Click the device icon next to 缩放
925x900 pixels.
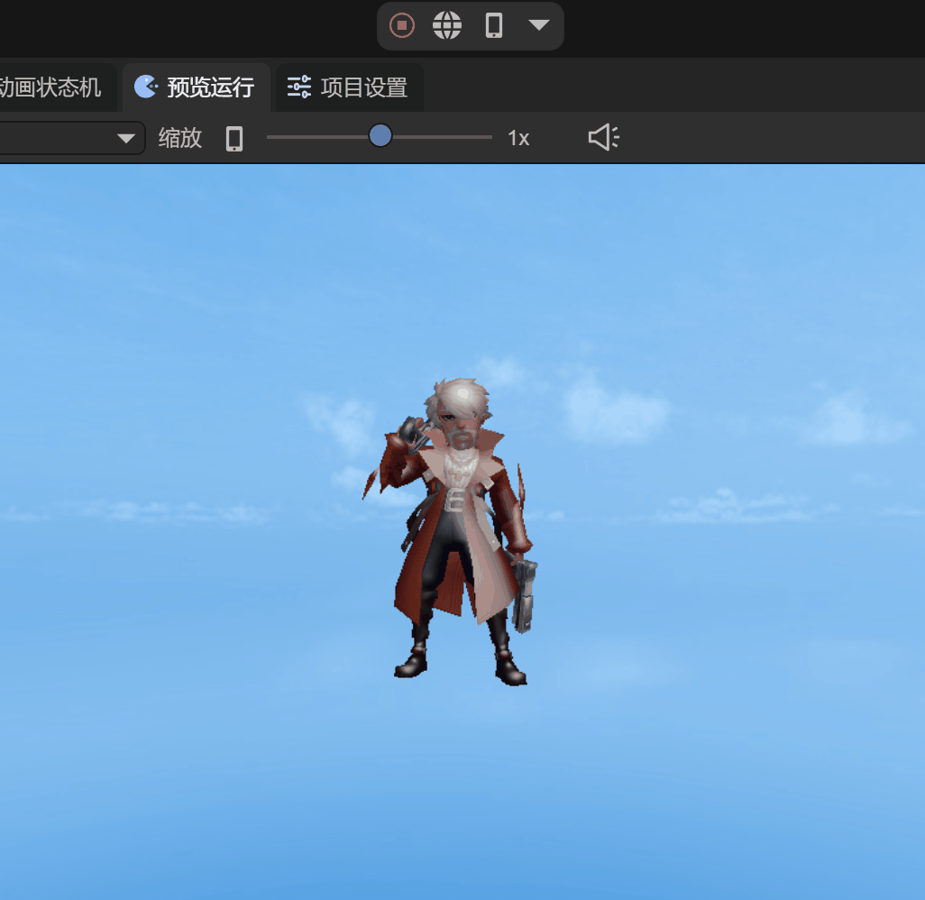click(x=234, y=138)
